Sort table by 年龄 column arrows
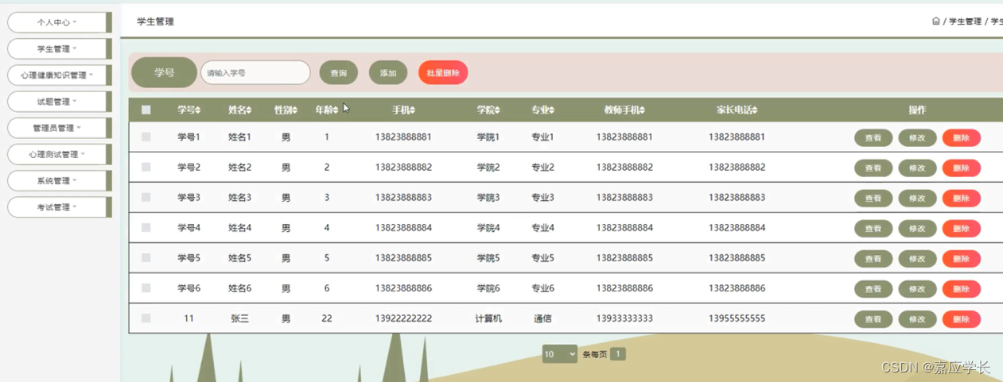 336,110
